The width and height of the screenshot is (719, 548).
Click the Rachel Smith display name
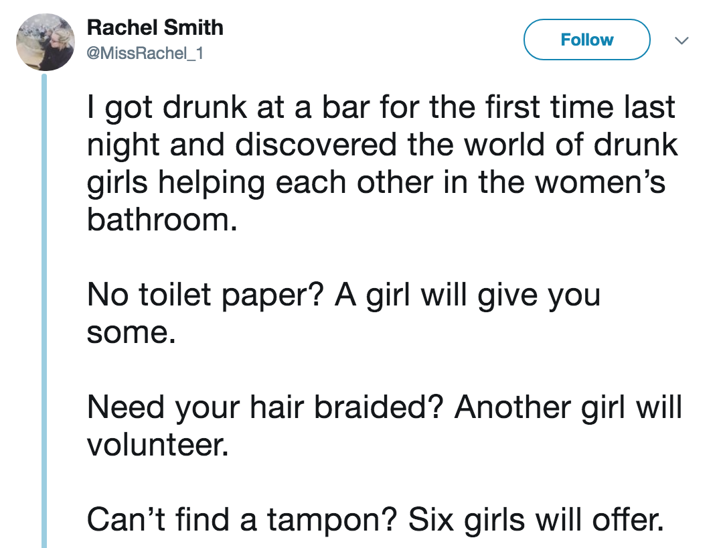[155, 27]
